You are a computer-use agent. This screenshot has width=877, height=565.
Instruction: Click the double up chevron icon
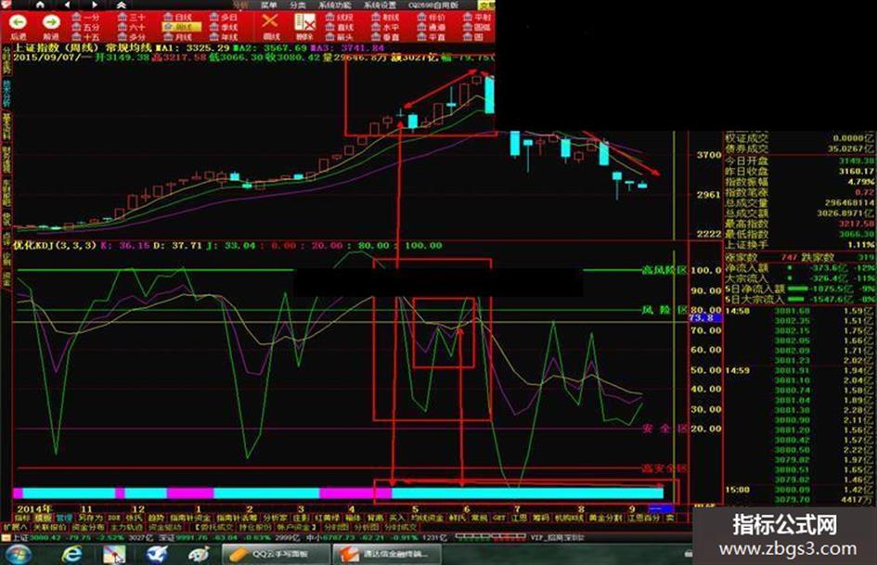(122, 5)
